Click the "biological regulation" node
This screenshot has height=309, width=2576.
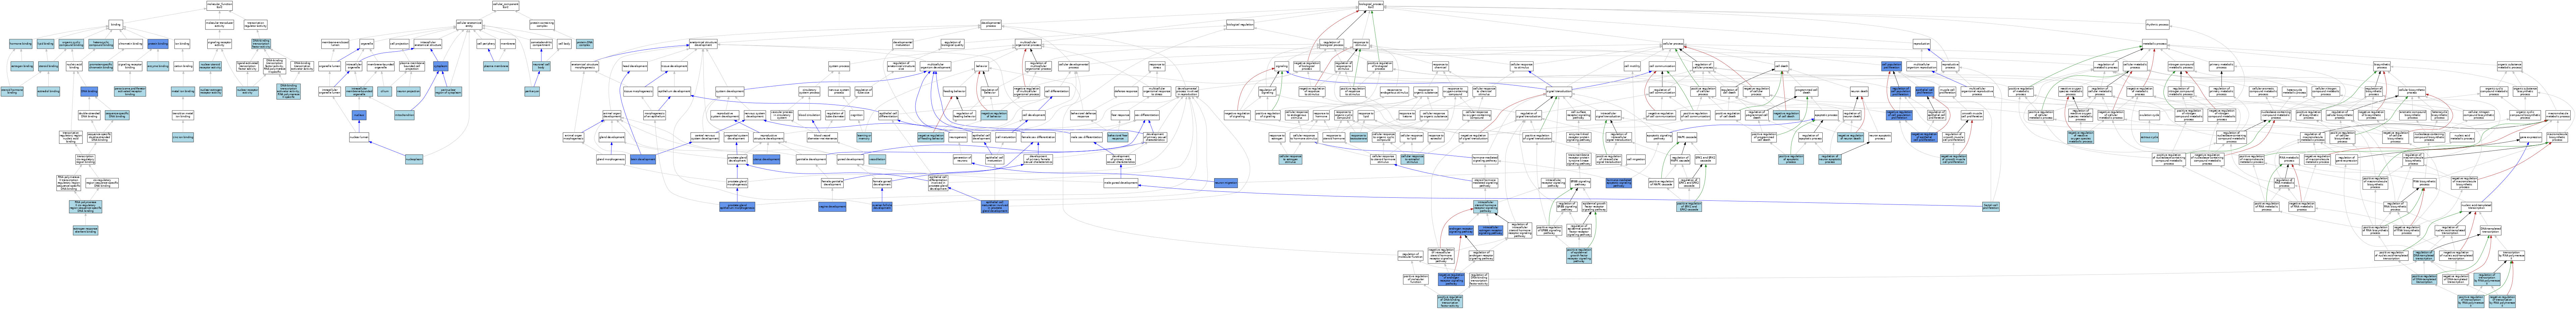[1240, 24]
